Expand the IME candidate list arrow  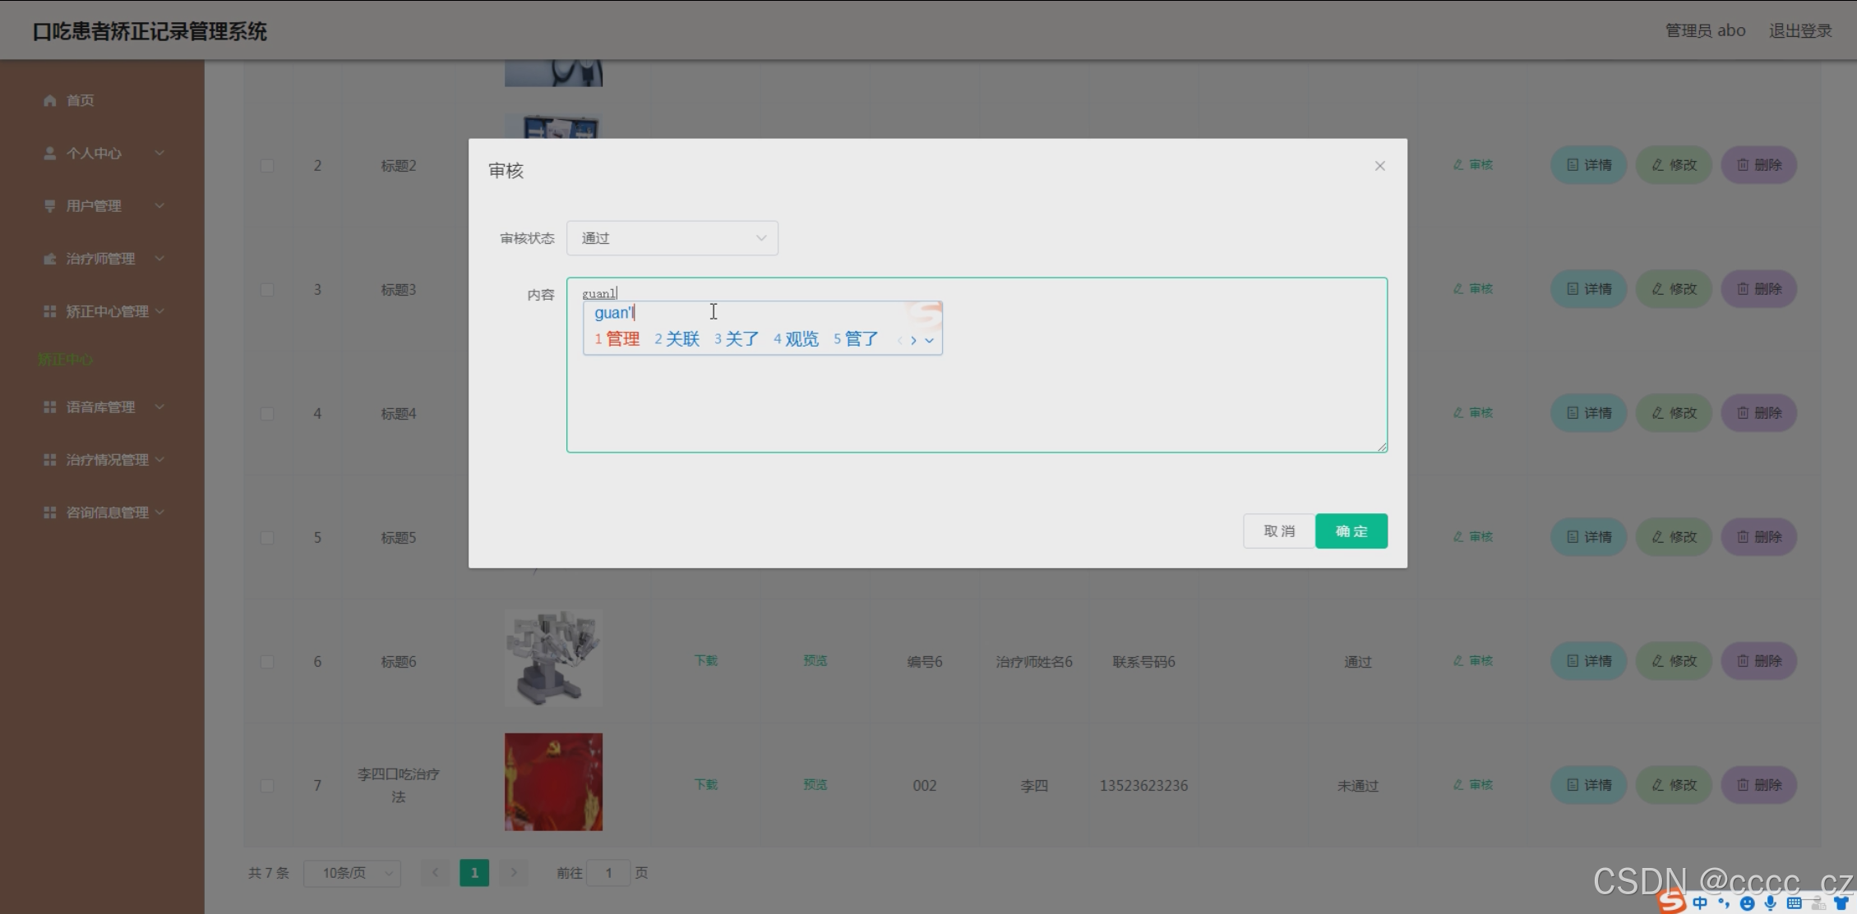[929, 340]
